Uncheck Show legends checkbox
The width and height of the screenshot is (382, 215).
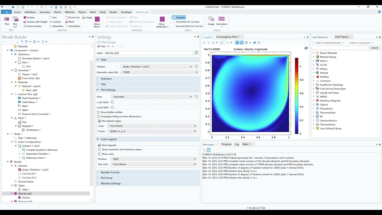tap(99, 145)
